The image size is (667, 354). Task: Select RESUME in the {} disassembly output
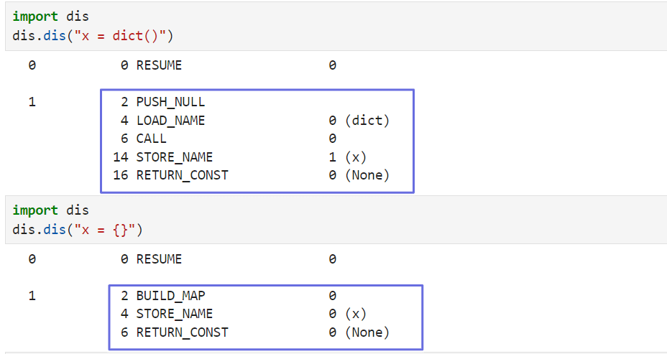(159, 259)
